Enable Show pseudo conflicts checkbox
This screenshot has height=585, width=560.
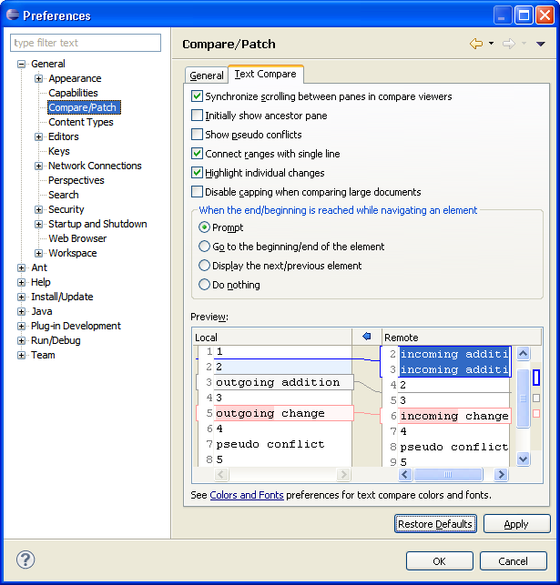point(197,134)
